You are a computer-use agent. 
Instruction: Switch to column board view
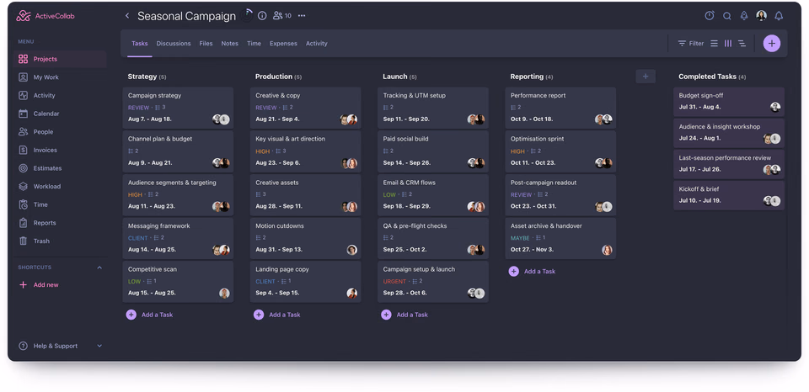[x=728, y=44]
